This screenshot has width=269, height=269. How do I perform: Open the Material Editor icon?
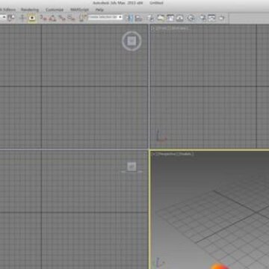pyautogui.click(x=191, y=18)
